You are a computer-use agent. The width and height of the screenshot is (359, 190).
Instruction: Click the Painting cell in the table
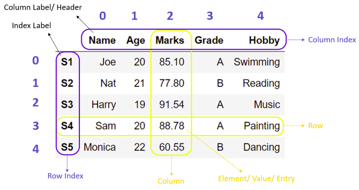click(x=262, y=126)
